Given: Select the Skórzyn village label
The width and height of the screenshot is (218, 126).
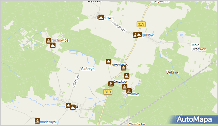Looking at the screenshot, I should pos(88,69).
